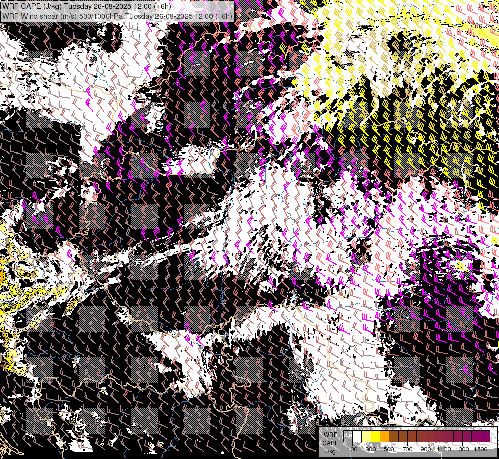Click the 300 legend value label

coord(371,449)
